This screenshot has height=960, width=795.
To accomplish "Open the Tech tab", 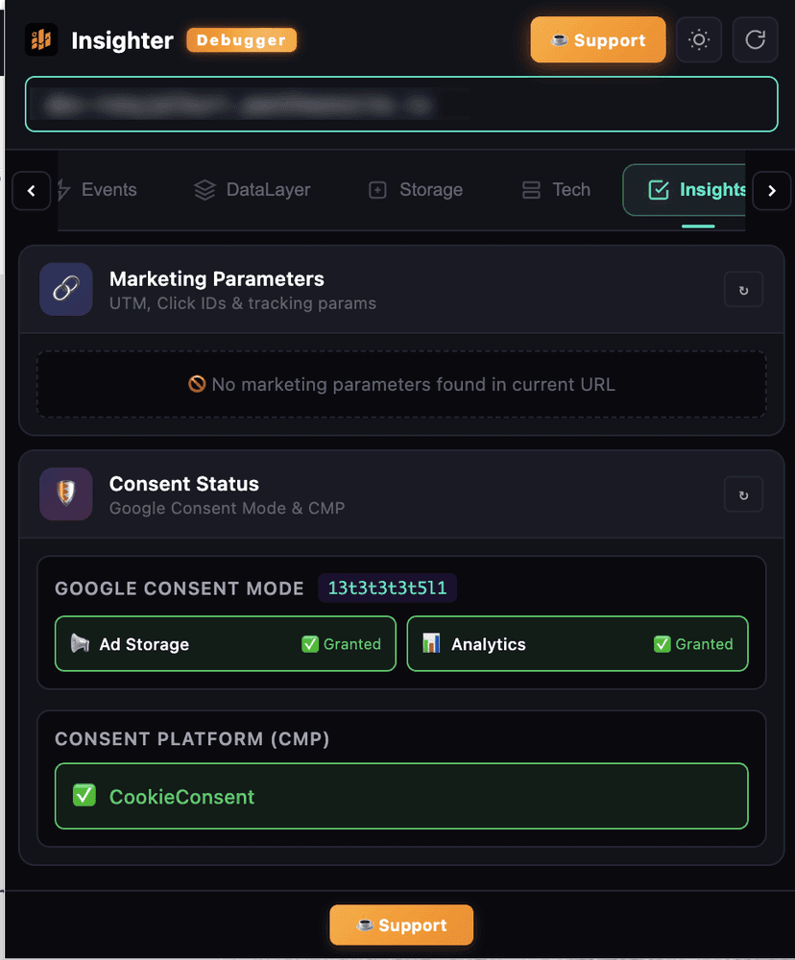I will [x=555, y=190].
